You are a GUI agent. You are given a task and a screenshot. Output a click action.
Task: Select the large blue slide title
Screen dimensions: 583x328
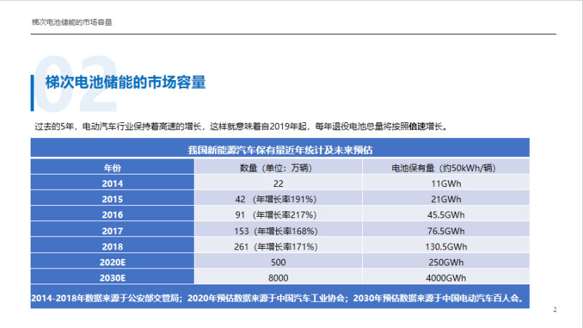pos(125,82)
